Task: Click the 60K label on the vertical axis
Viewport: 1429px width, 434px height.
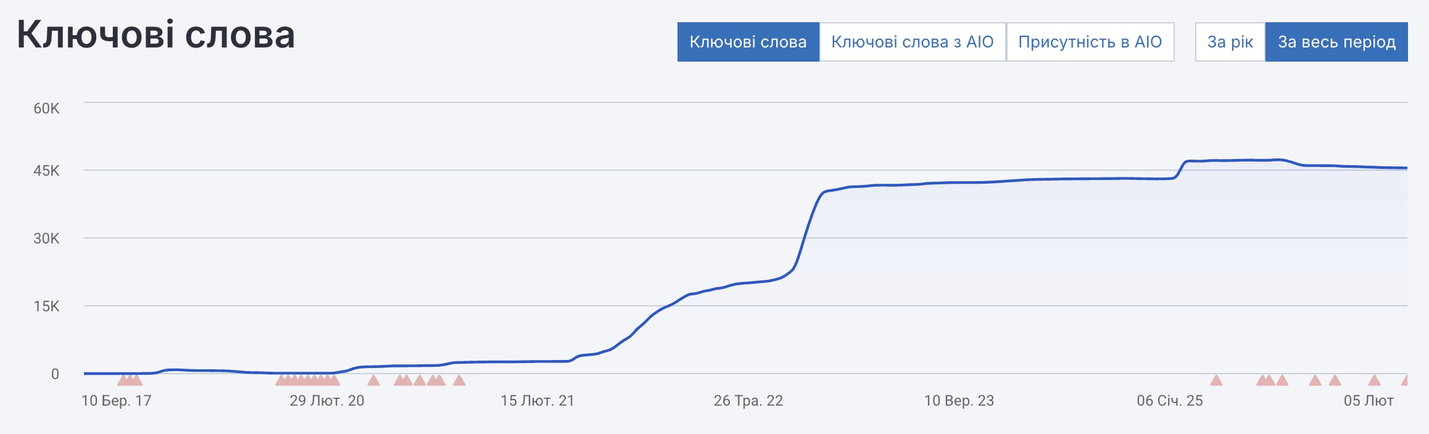Action: (x=46, y=108)
